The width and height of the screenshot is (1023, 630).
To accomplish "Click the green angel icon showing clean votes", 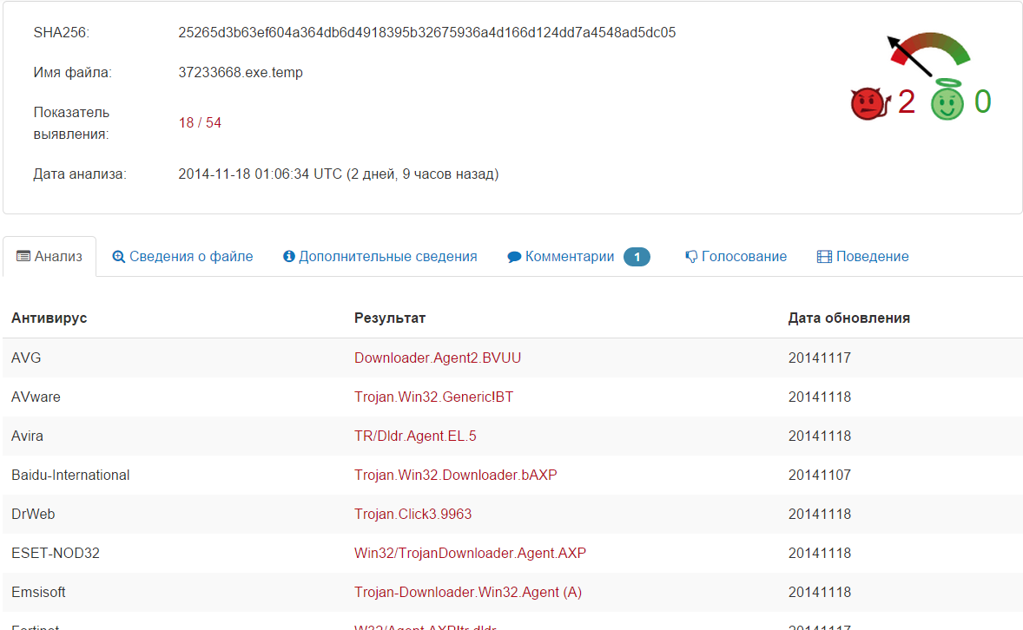I will [x=947, y=102].
